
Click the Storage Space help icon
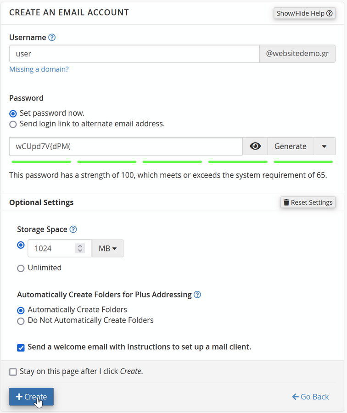[x=73, y=229]
